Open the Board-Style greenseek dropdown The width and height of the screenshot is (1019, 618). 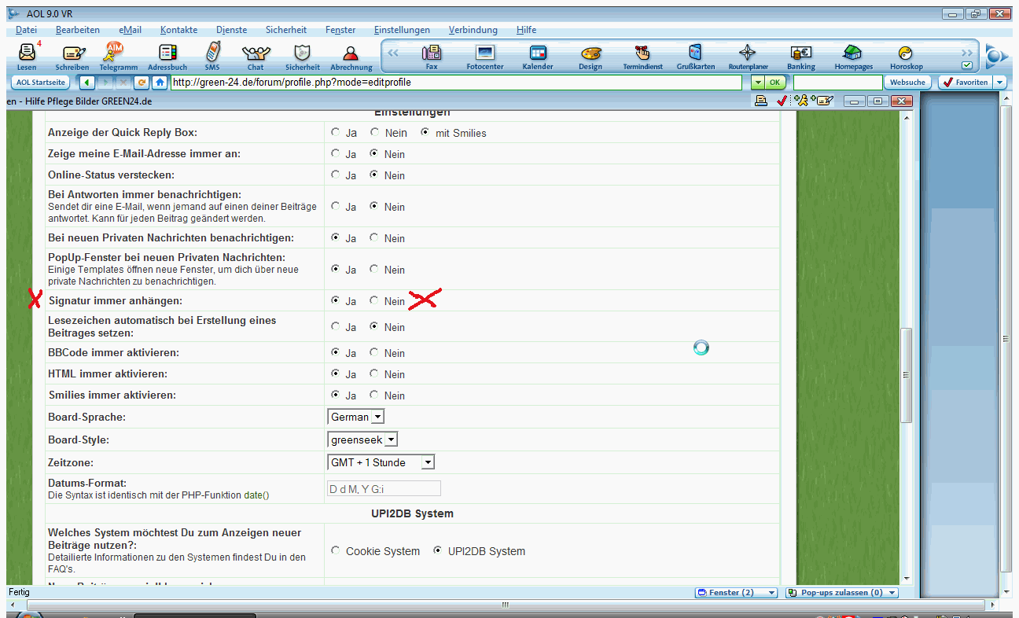pyautogui.click(x=391, y=440)
